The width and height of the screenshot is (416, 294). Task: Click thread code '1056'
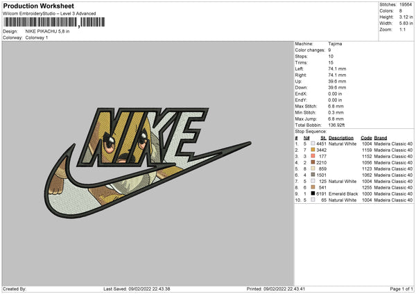click(x=367, y=163)
